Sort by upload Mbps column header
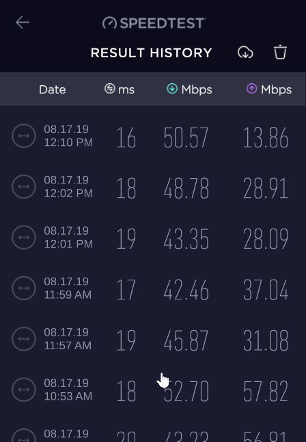Image resolution: width=306 pixels, height=442 pixels. pyautogui.click(x=268, y=89)
